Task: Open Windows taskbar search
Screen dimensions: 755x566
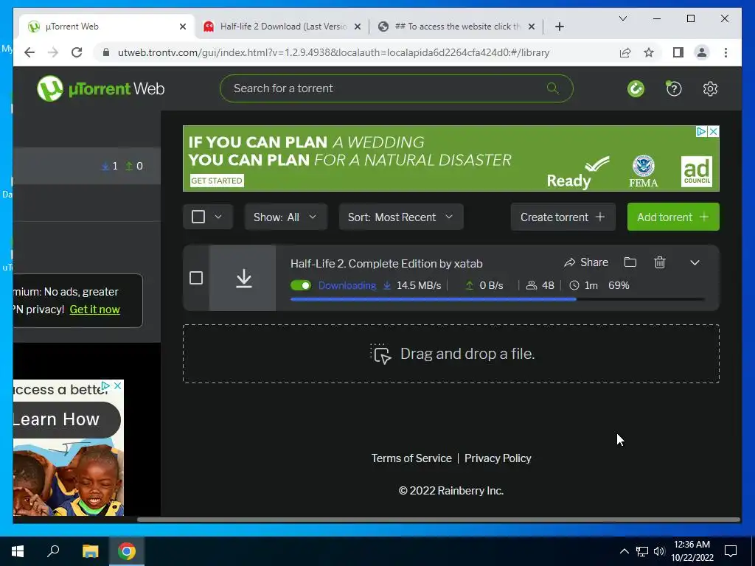Action: click(53, 551)
